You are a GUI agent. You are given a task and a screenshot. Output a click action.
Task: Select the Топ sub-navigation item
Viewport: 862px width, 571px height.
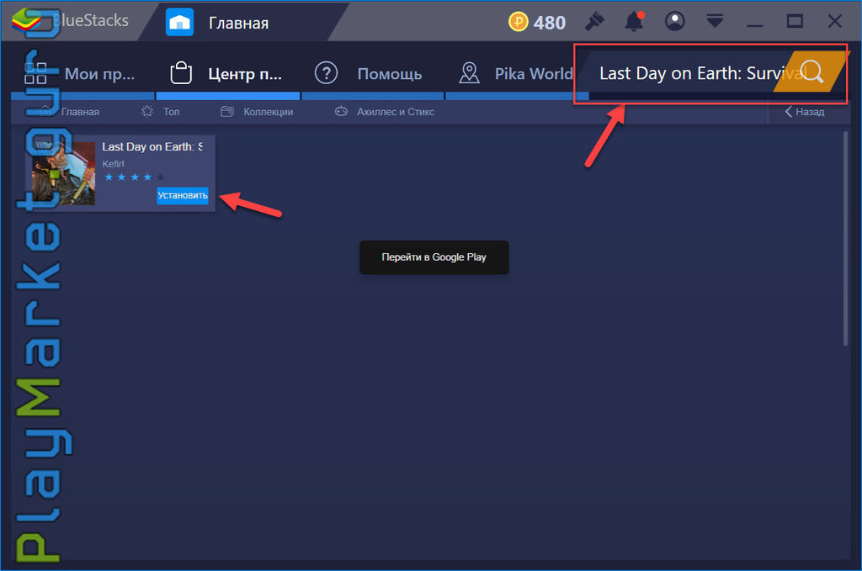pyautogui.click(x=171, y=112)
